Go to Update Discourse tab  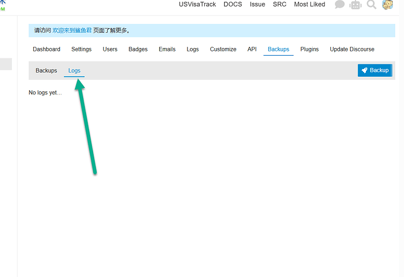click(x=352, y=49)
